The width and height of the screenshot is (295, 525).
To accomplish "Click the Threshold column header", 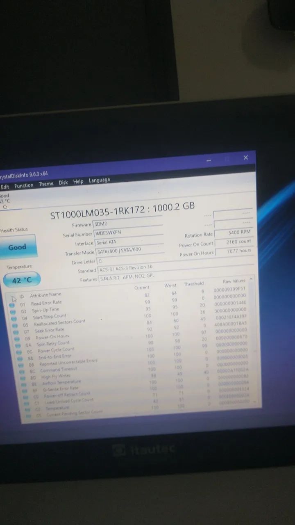I will click(194, 284).
